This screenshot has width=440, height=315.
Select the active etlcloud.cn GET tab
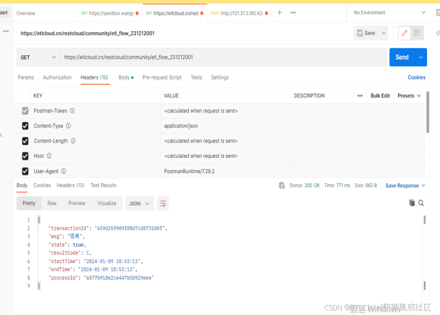point(175,13)
